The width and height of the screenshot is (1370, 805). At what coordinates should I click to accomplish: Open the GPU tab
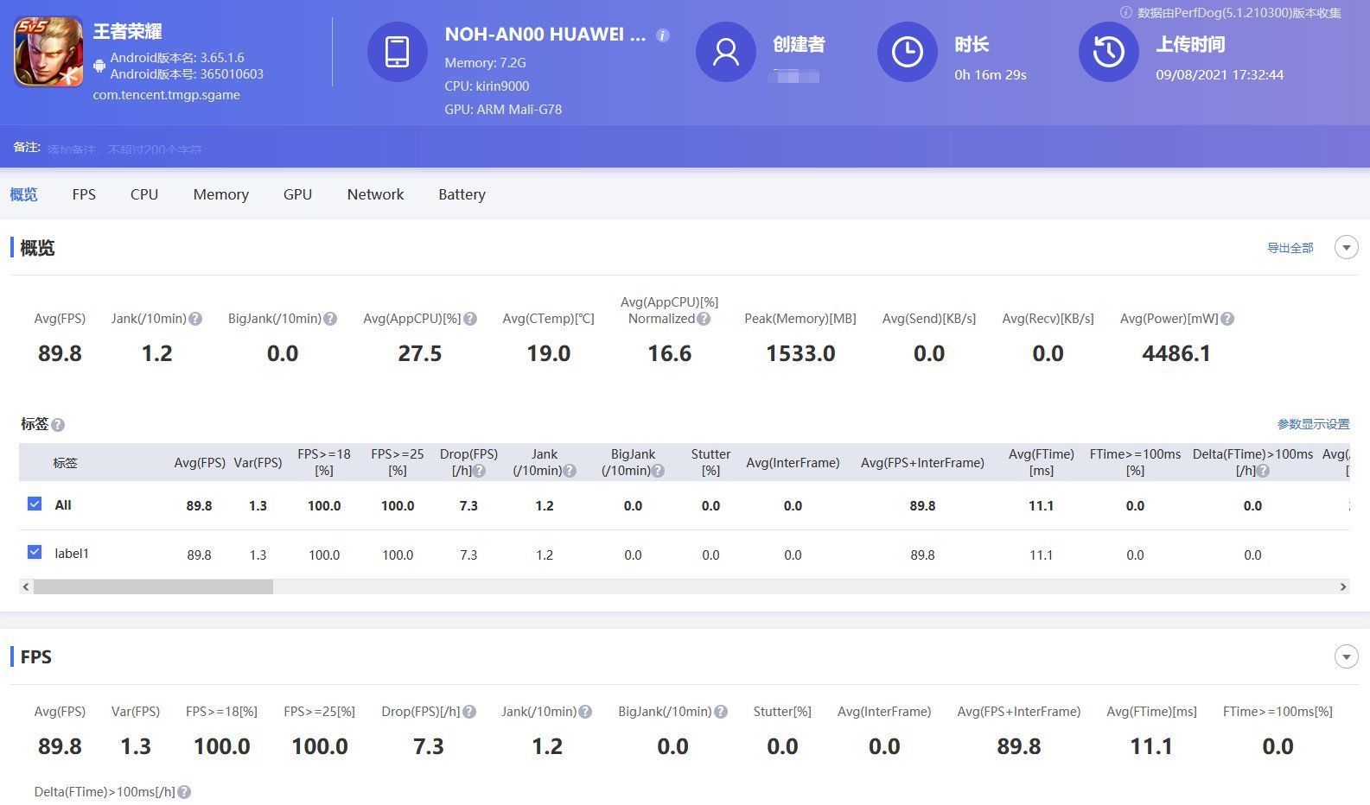point(297,194)
